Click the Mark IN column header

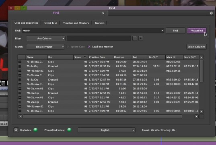click(174, 57)
